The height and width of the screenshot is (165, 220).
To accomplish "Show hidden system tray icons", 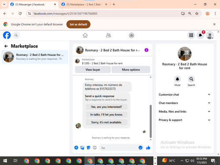I will (x=182, y=161).
